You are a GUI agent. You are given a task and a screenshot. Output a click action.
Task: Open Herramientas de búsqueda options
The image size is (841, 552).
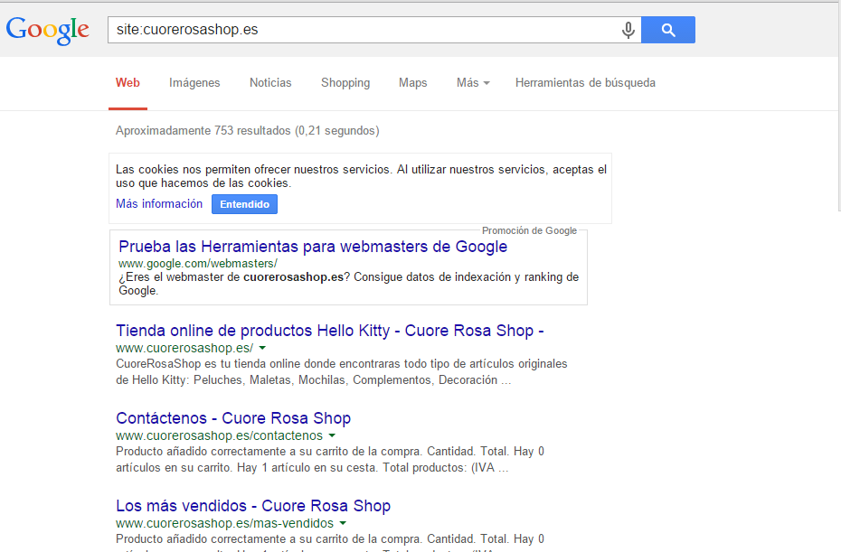[585, 83]
